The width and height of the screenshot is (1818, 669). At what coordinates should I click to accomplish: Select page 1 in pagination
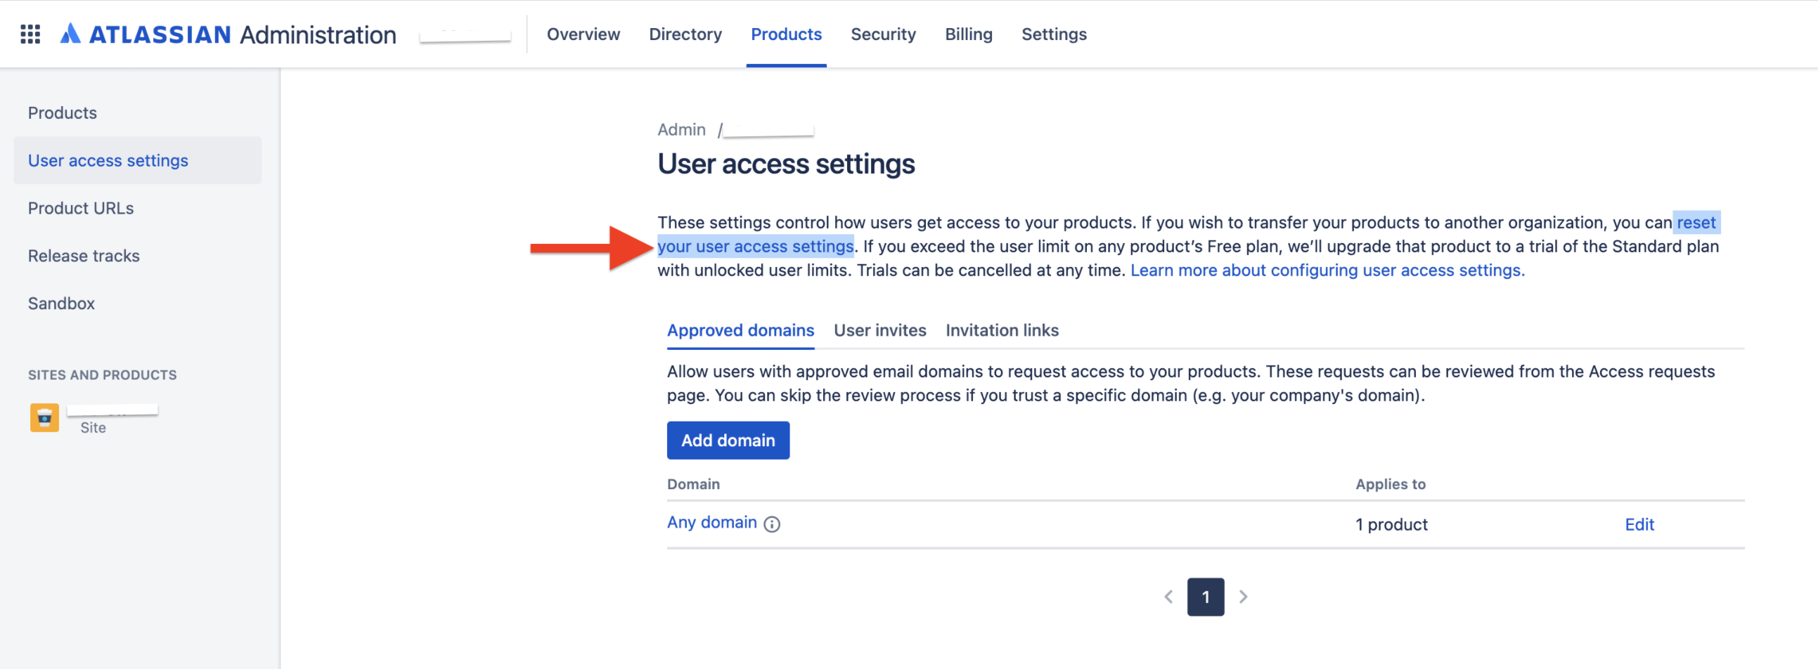pos(1206,597)
